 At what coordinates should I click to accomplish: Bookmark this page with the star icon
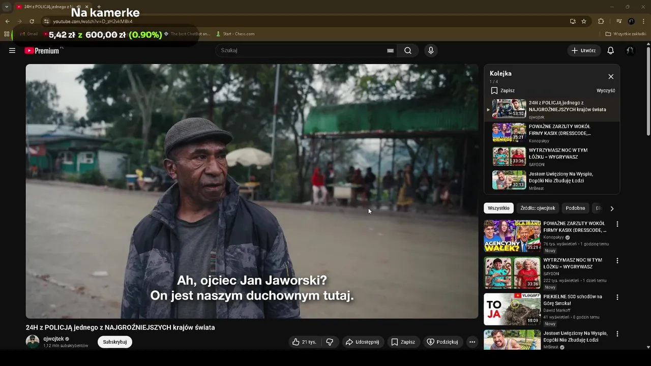[584, 21]
